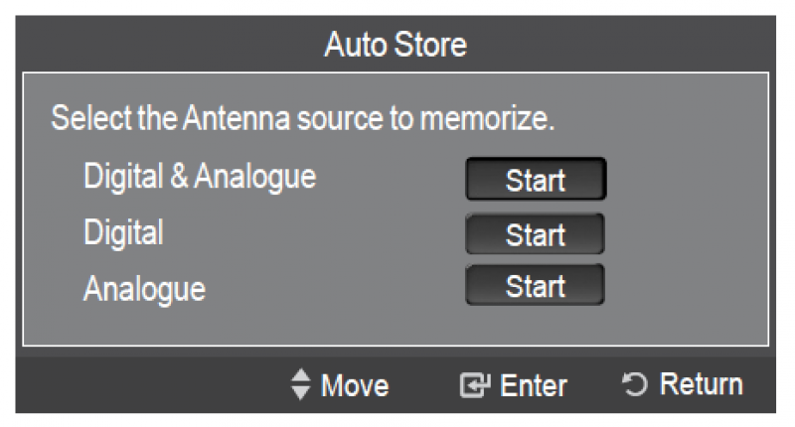Click the Enter key icon
The height and width of the screenshot is (427, 795).
[x=475, y=385]
